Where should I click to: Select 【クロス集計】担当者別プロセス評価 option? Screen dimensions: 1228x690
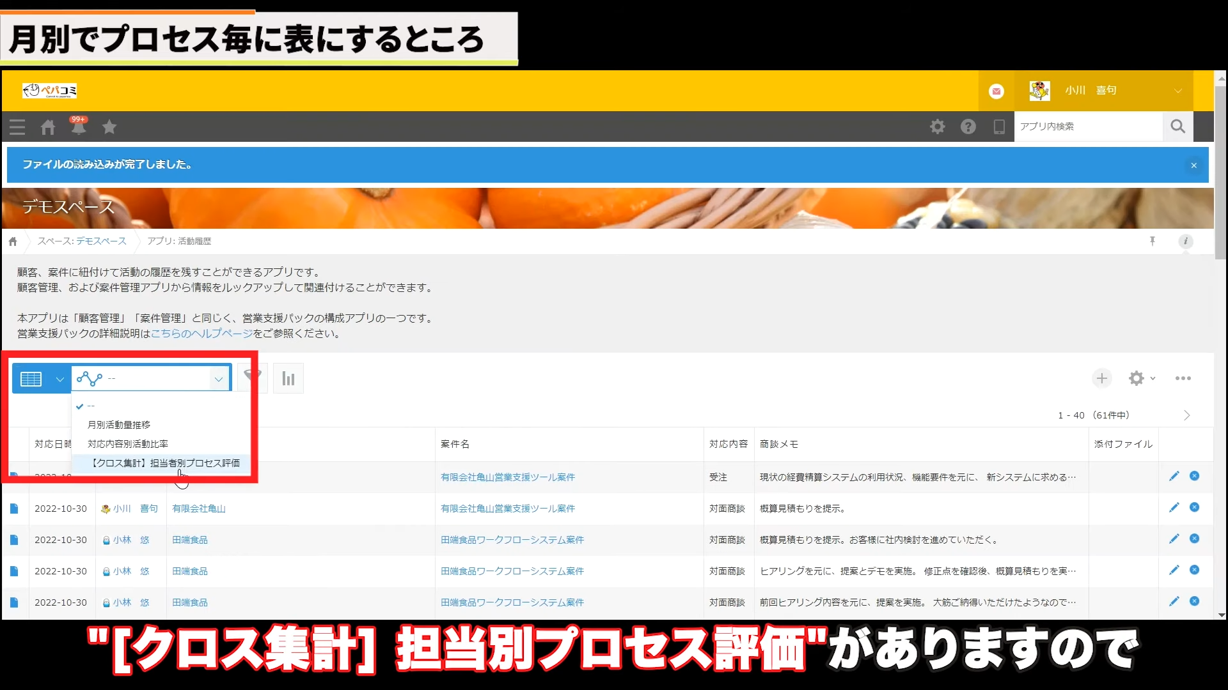tap(165, 463)
